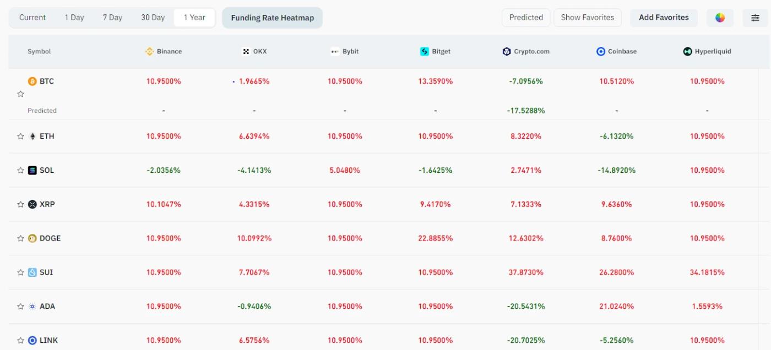This screenshot has width=771, height=350.
Task: Click the Hyperliquid exchange icon
Action: click(688, 51)
